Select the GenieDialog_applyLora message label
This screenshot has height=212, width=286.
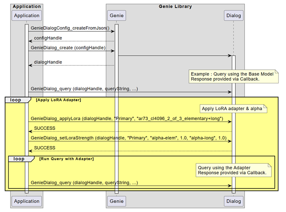pyautogui.click(x=127, y=118)
